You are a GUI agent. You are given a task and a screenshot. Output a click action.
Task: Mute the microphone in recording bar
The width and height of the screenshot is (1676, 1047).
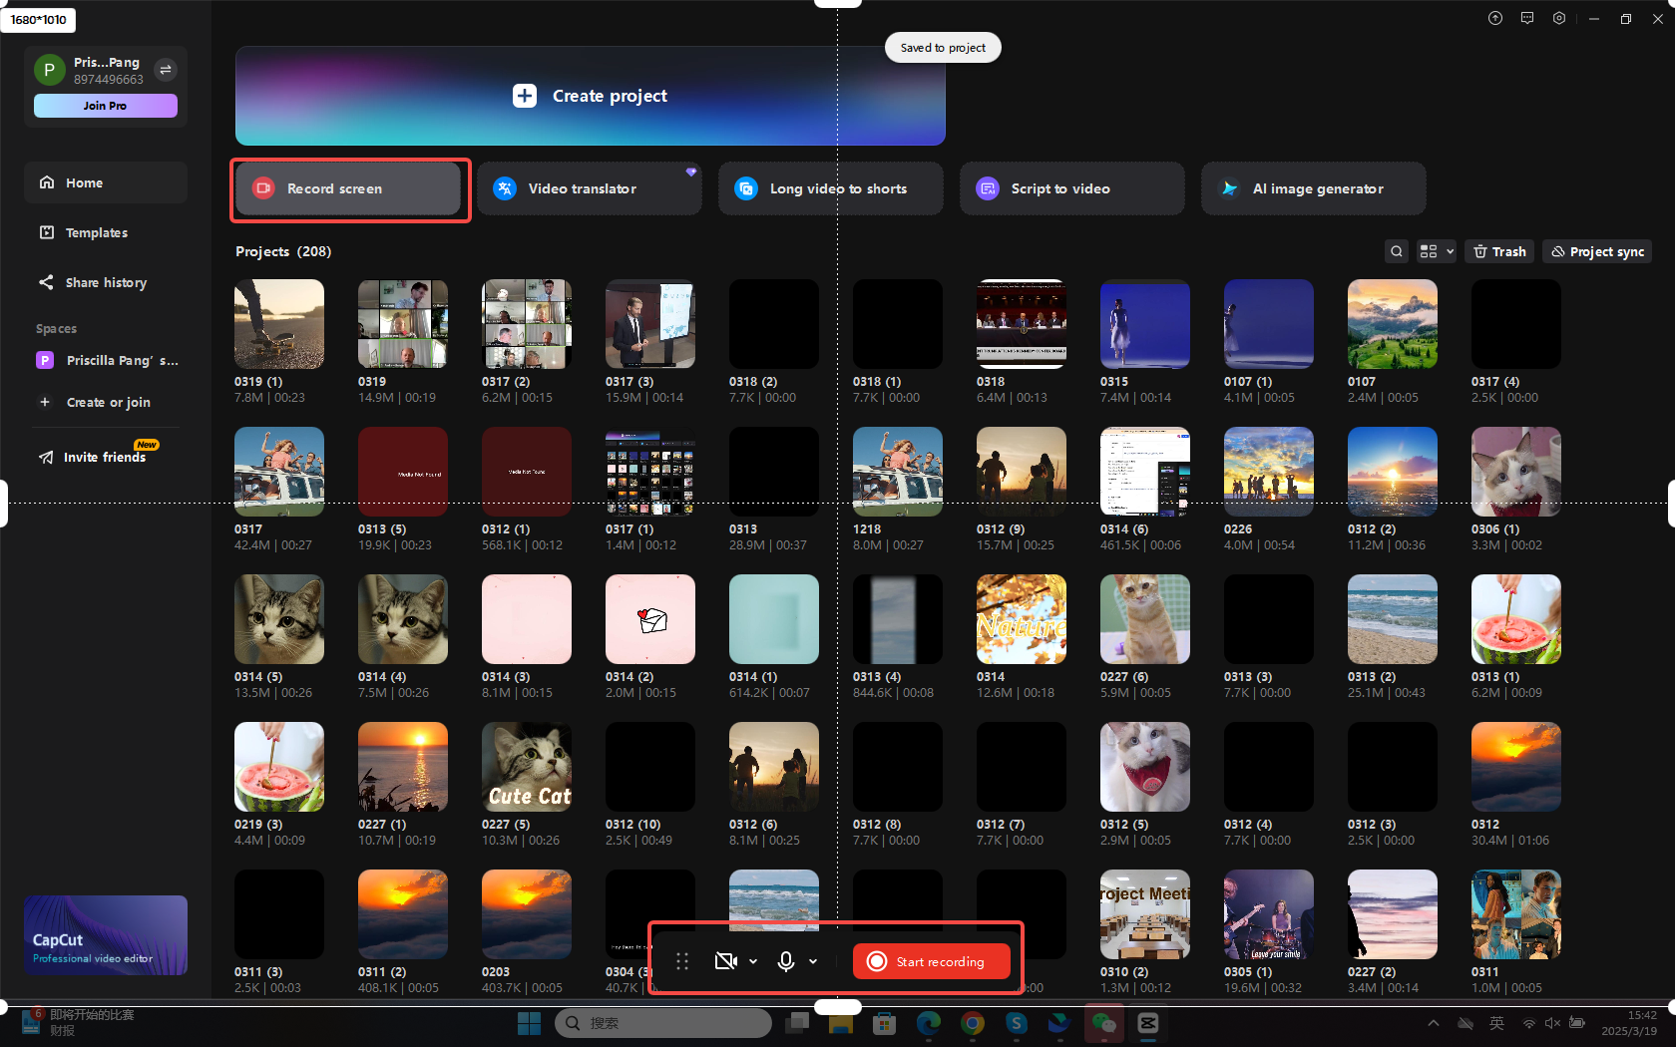pos(786,961)
